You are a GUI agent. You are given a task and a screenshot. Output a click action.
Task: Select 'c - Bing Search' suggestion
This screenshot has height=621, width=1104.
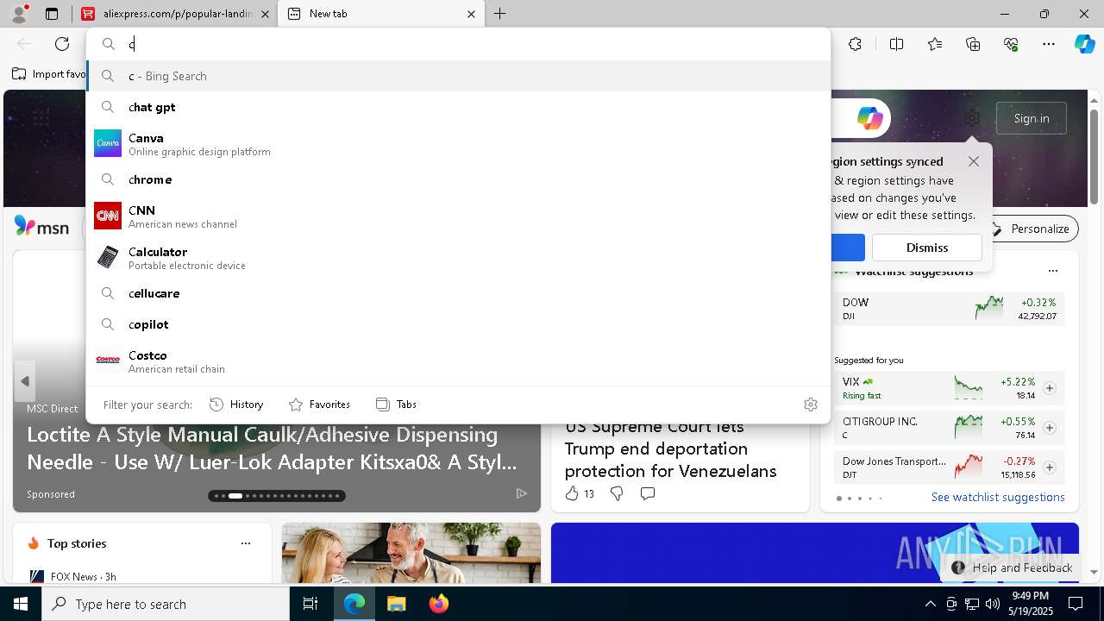pyautogui.click(x=458, y=76)
